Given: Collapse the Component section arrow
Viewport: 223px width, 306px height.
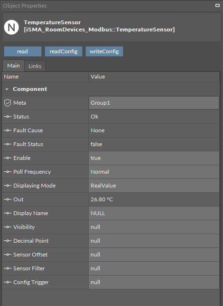Looking at the screenshot, I should pos(7,89).
